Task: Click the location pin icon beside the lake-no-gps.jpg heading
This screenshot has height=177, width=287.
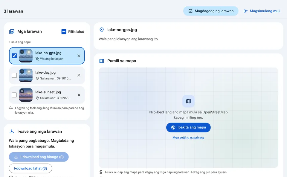Action: pyautogui.click(x=102, y=30)
